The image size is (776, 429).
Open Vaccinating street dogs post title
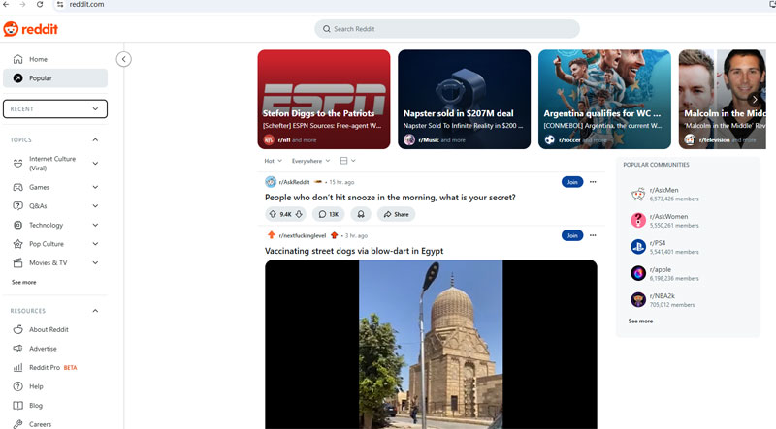pos(354,251)
